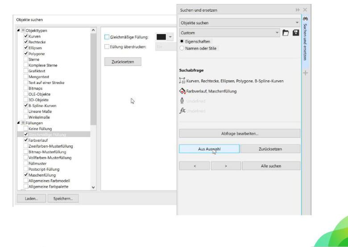Click the object types icon in Suchabfrage
The width and height of the screenshot is (348, 247).
tap(182, 81)
